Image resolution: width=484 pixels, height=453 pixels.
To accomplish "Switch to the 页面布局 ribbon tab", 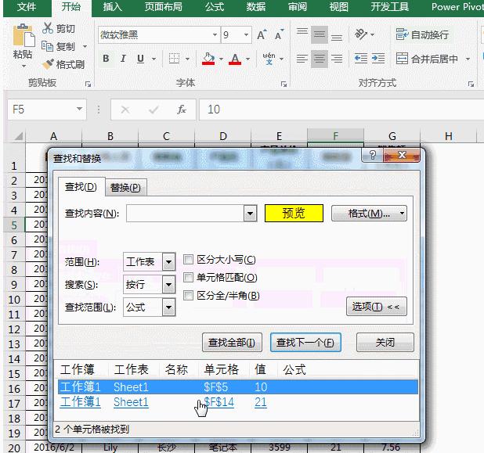I will point(163,7).
